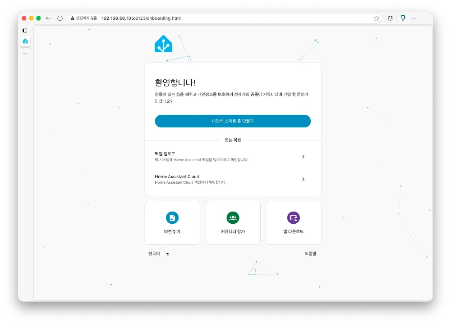Open the 커뮤니티 참가 card
The image size is (451, 325).
(233, 223)
